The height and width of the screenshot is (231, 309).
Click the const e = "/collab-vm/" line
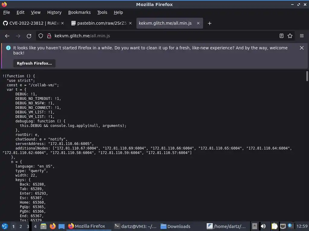pos(33,85)
